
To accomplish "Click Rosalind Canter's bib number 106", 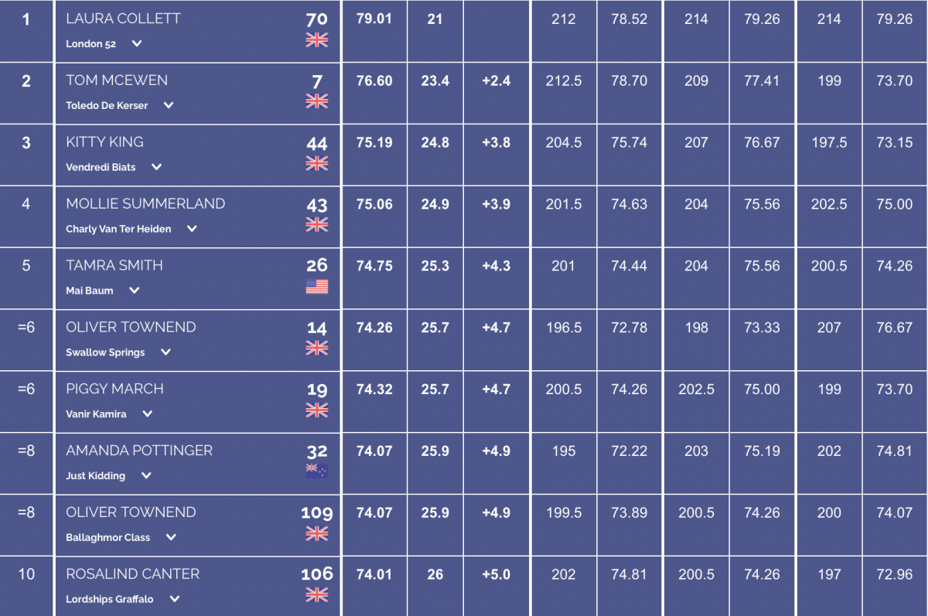I will coord(316,573).
